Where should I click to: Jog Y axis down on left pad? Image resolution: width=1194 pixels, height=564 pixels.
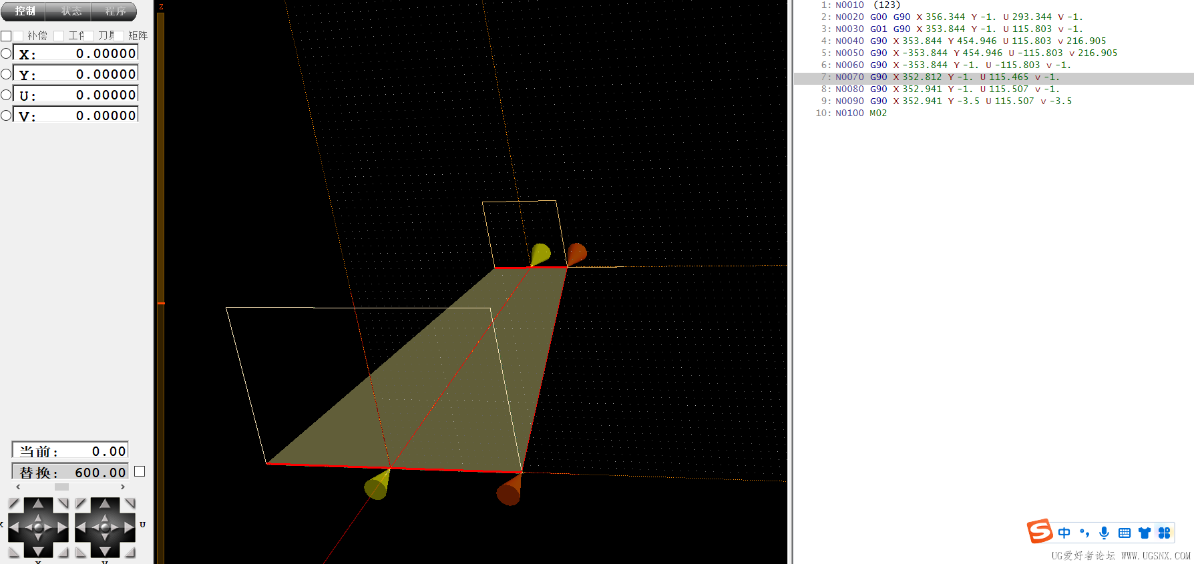tap(38, 551)
